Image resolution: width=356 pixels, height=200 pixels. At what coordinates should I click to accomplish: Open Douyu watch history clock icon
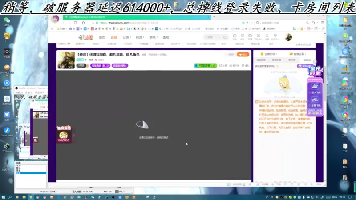click(235, 36)
